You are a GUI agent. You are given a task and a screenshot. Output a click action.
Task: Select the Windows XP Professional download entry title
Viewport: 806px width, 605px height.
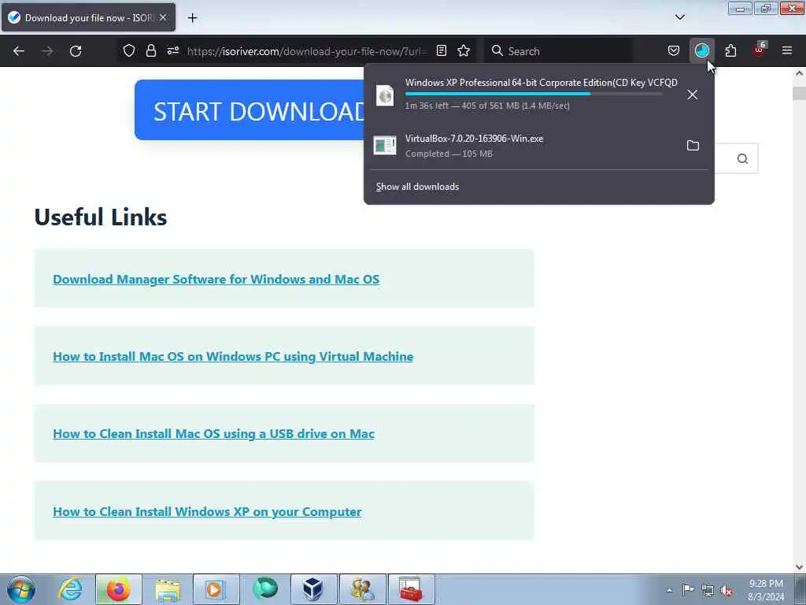541,82
